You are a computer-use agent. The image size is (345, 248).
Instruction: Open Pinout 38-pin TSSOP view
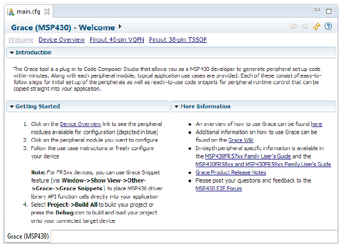[178, 40]
